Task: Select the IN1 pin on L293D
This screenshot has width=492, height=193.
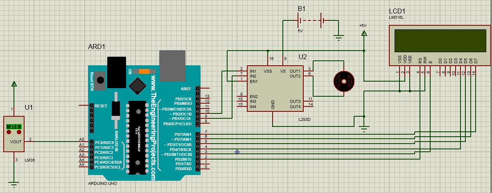Action: pyautogui.click(x=253, y=71)
